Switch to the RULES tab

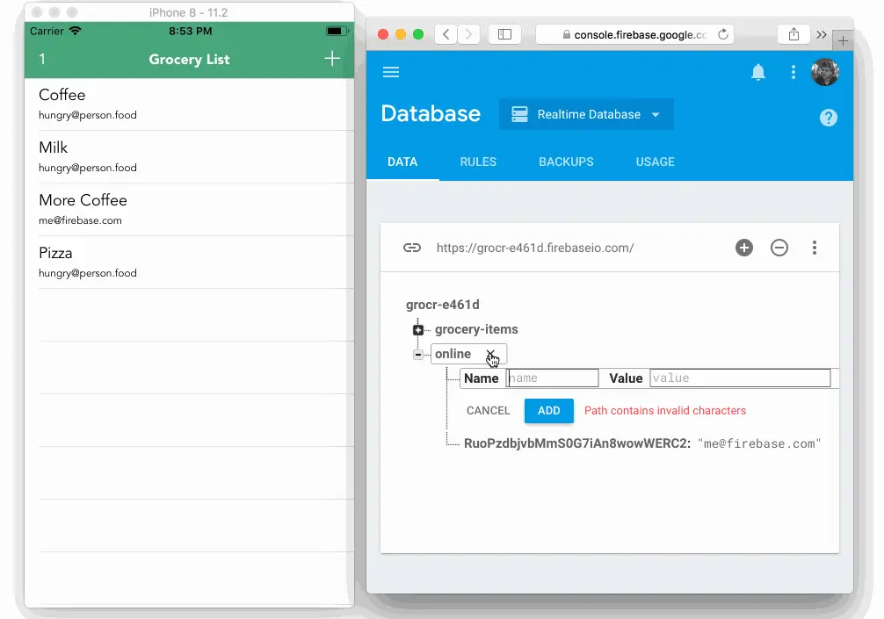coord(478,162)
